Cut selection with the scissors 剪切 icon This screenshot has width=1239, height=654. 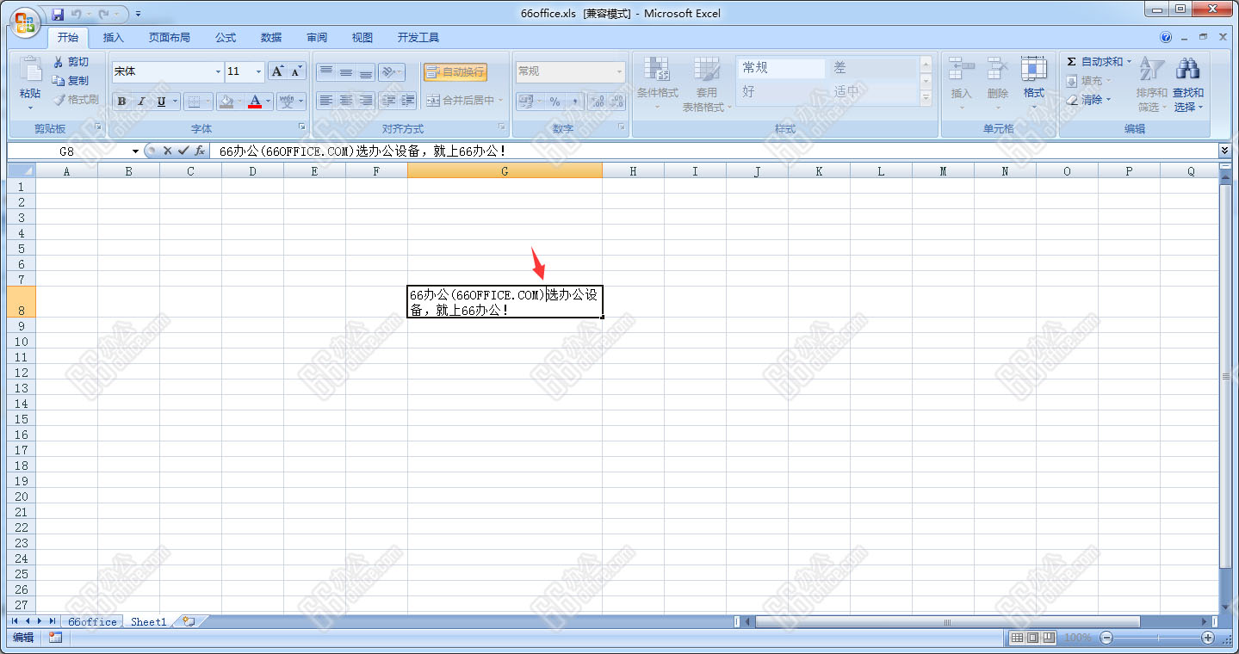pos(58,62)
